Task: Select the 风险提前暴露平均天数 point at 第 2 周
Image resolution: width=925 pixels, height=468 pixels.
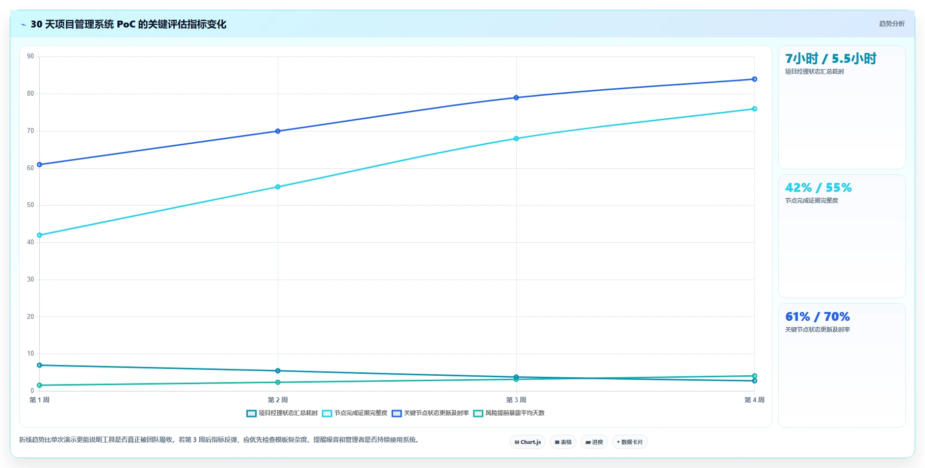Action: pos(278,382)
